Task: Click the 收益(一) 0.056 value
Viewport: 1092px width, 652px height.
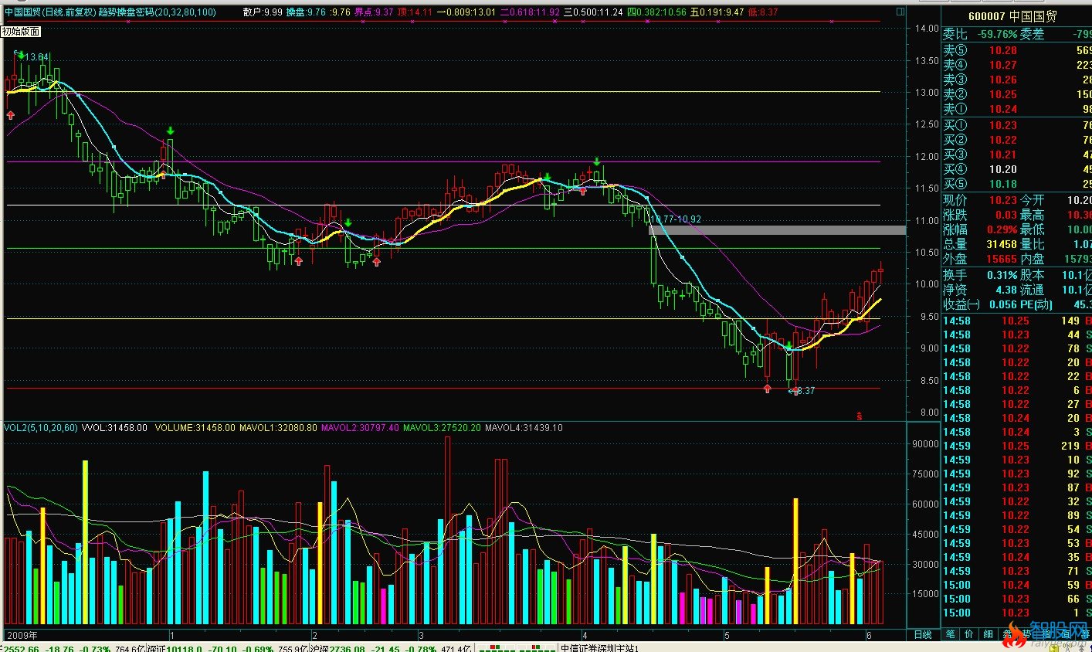Action: (x=1003, y=304)
